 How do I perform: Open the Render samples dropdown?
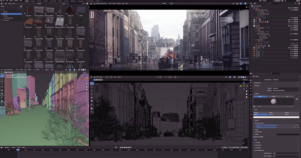click(286, 88)
